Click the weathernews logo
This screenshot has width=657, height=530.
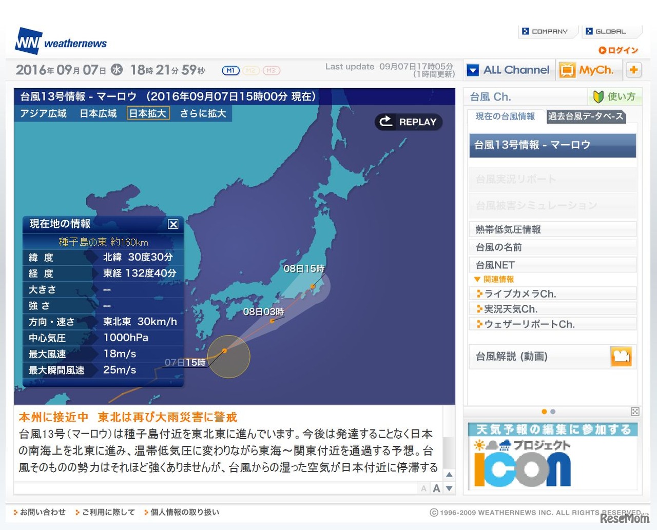[60, 41]
